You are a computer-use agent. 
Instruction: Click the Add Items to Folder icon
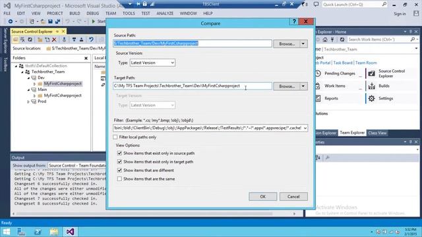pos(47,39)
